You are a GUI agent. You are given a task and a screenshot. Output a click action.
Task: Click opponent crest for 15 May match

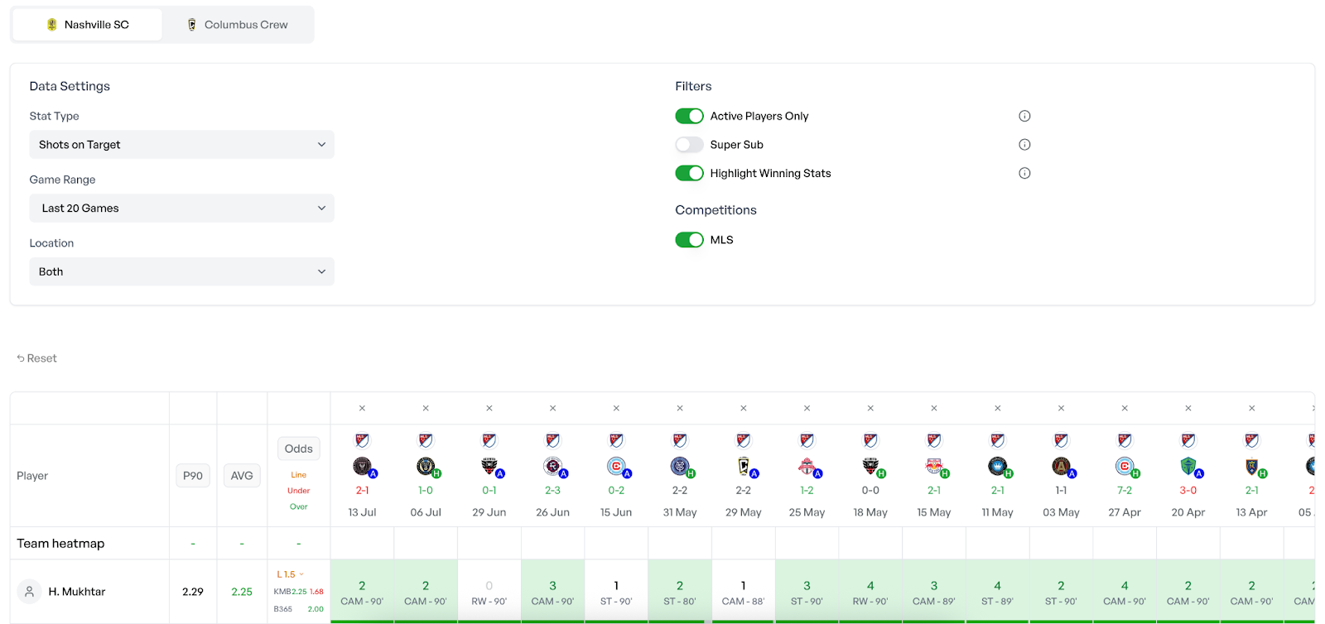(934, 467)
